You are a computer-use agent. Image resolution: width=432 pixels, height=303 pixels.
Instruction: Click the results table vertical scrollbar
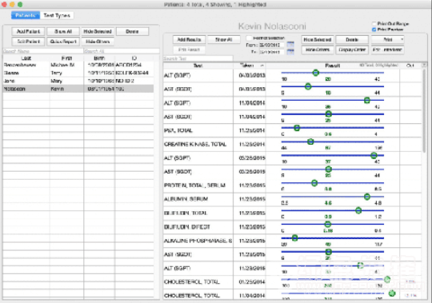point(424,110)
